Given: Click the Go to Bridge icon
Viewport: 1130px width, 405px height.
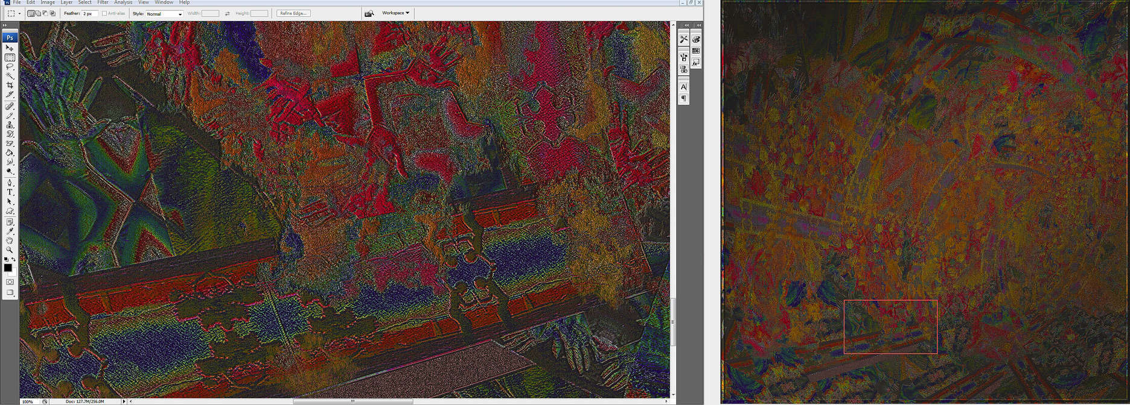Looking at the screenshot, I should [369, 13].
